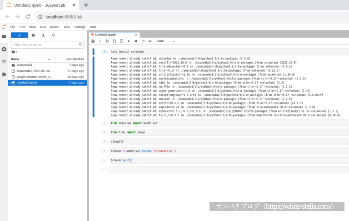This screenshot has height=221, width=349.
Task: Click the site information icon in address bar
Action: 40,17
